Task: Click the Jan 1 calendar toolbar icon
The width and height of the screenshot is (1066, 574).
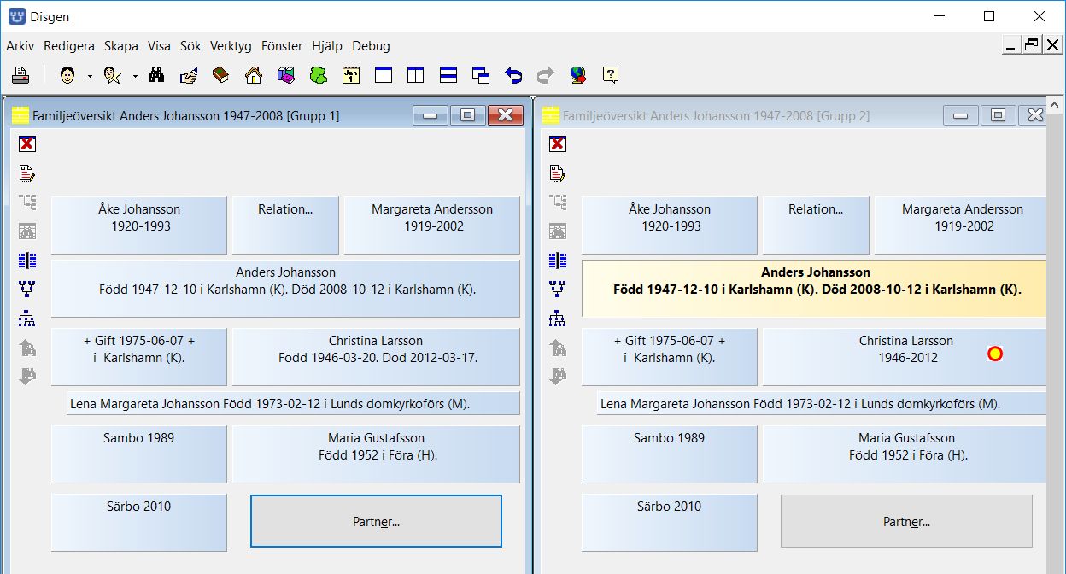Action: [x=351, y=75]
